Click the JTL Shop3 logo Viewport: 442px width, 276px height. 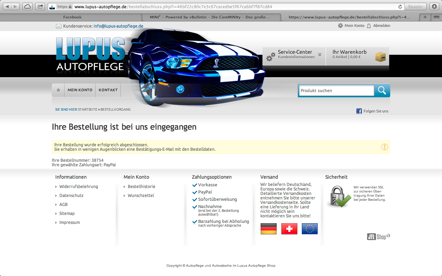378,237
